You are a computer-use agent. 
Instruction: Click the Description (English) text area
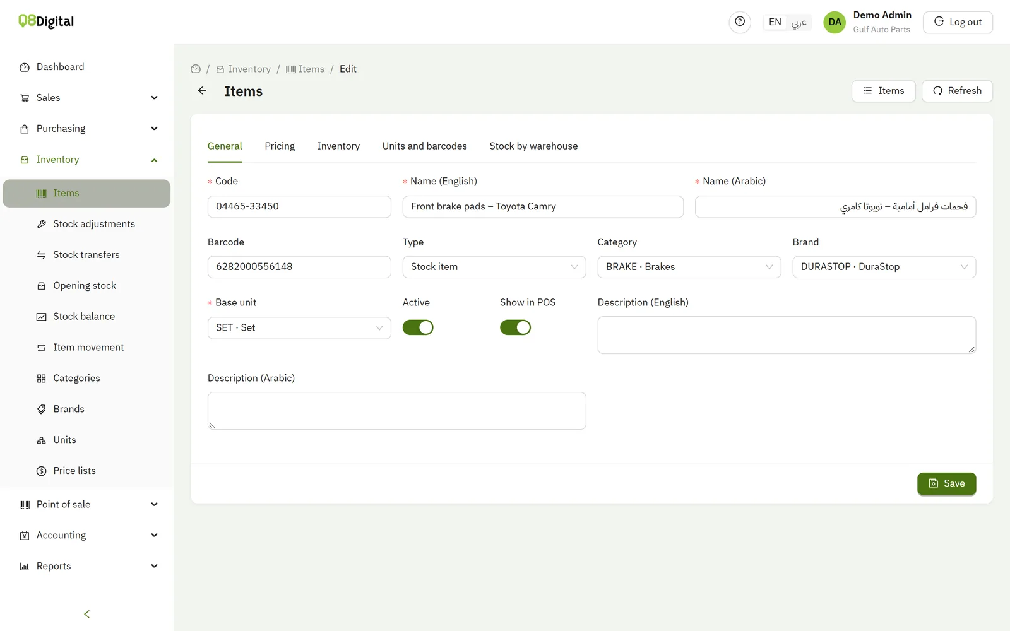tap(787, 335)
